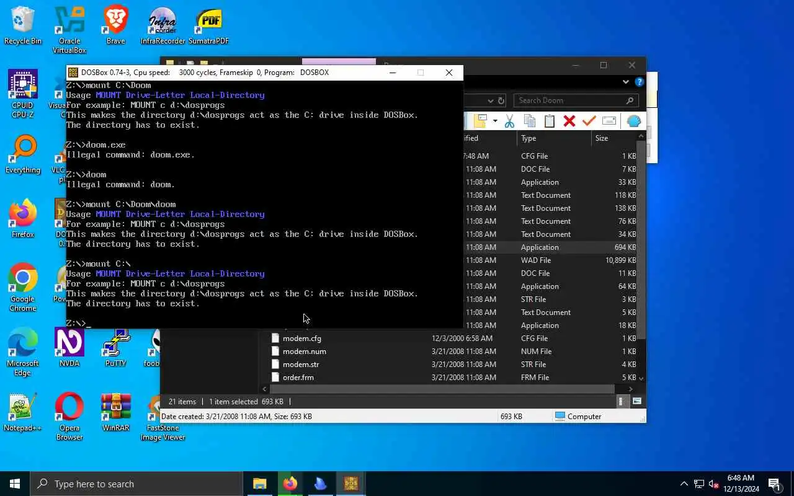Open WinRAR desktop icon
The image size is (794, 496).
pyautogui.click(x=116, y=413)
